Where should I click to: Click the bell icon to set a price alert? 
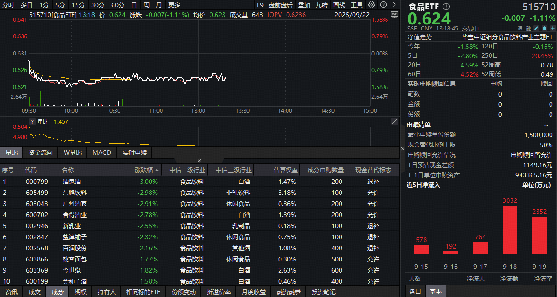pos(545,28)
